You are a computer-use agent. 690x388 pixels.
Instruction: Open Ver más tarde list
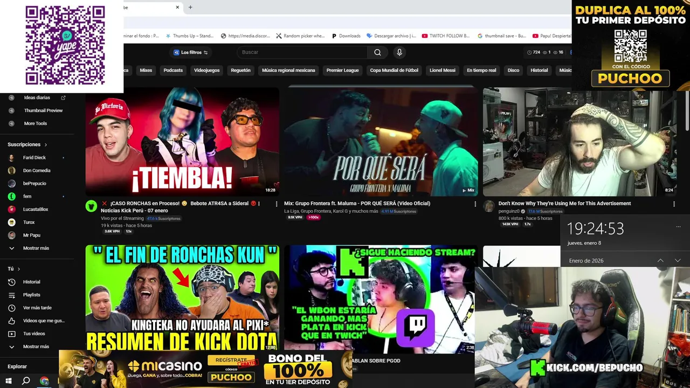pyautogui.click(x=38, y=308)
